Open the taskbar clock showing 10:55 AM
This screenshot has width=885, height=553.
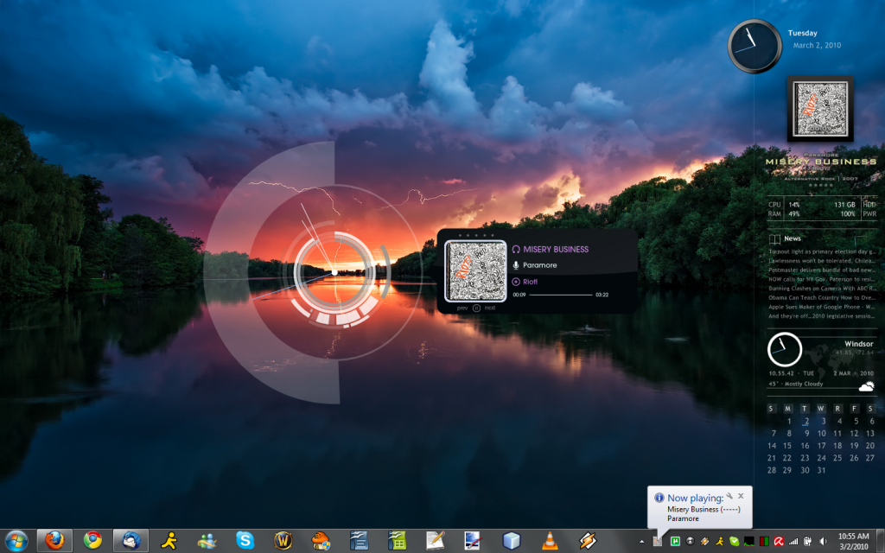(853, 541)
